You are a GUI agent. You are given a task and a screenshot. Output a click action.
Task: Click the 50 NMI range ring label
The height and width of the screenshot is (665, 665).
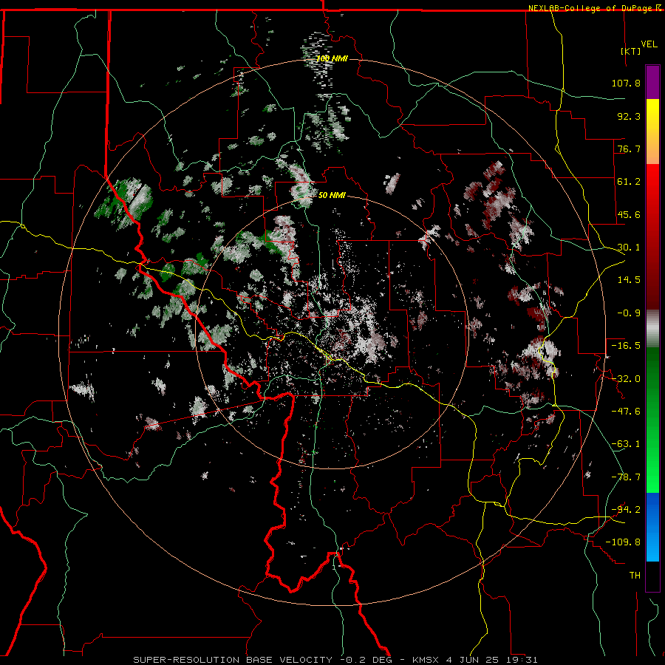coord(332,196)
